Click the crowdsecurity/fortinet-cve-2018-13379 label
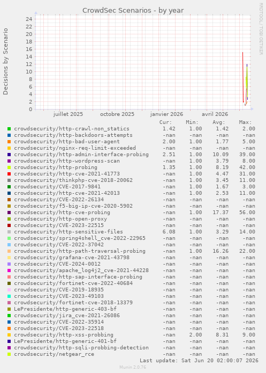The height and width of the screenshot is (373, 266). pyautogui.click(x=73, y=303)
